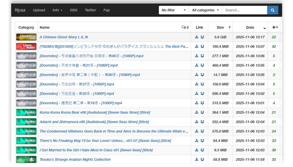Download torrent for The Condemned Villainess
Viewport: 293px width, 167px height.
[197, 131]
